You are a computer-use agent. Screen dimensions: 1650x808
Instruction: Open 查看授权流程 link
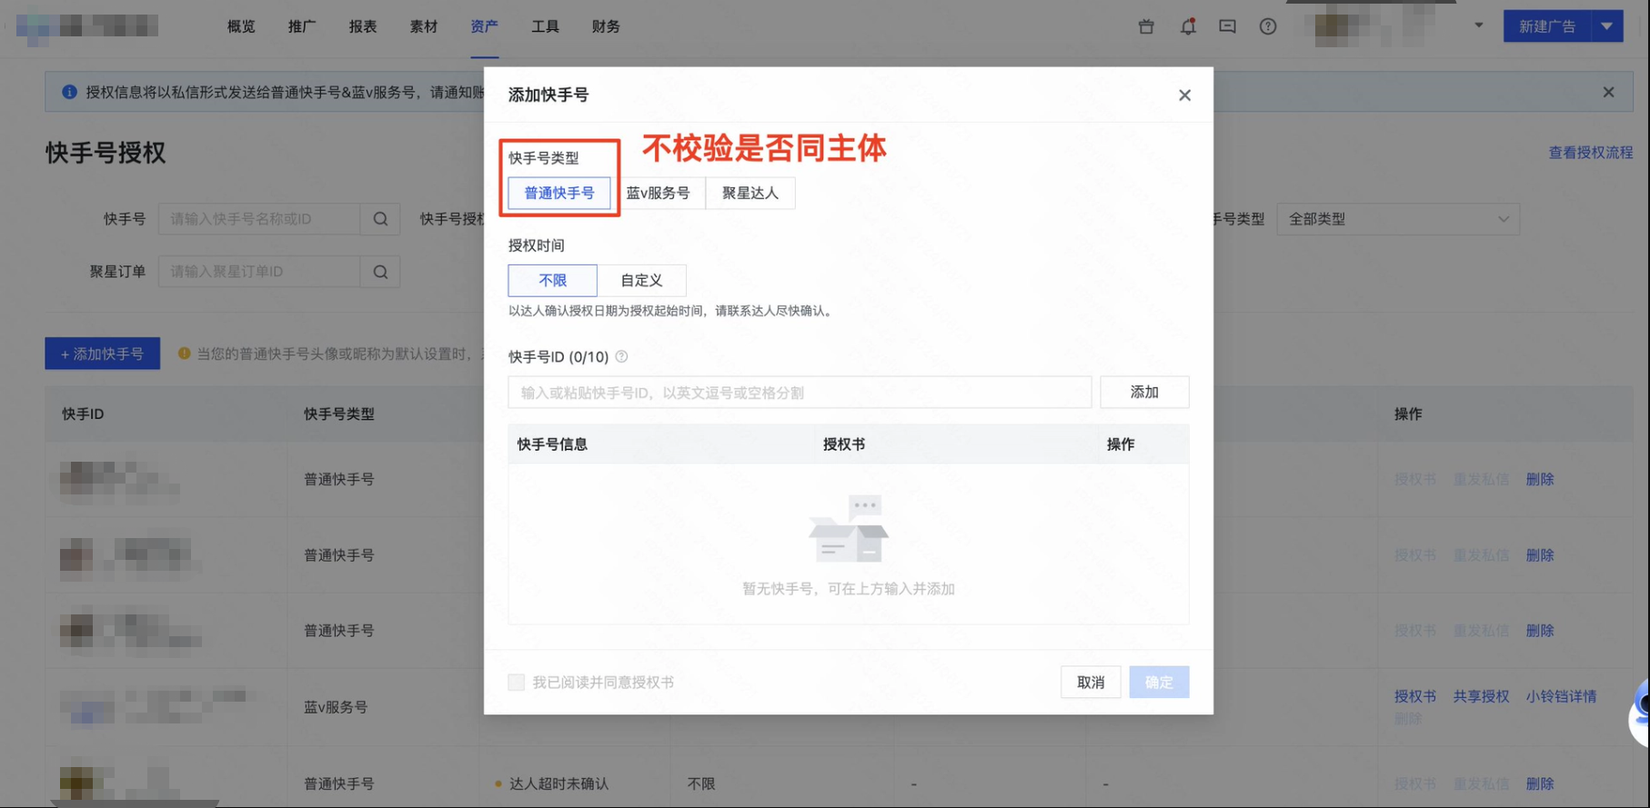1591,152
